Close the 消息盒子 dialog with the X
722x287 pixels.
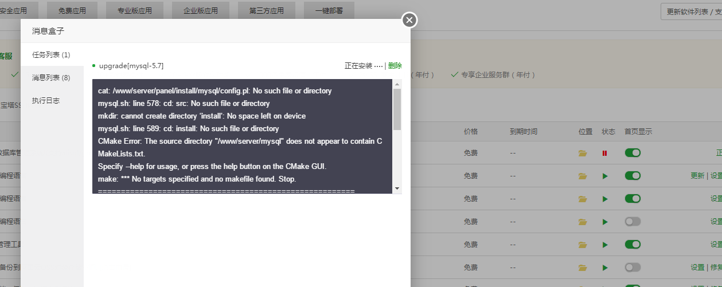409,20
